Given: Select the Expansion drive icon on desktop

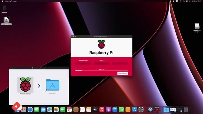Looking at the screenshot, I should [4, 8].
